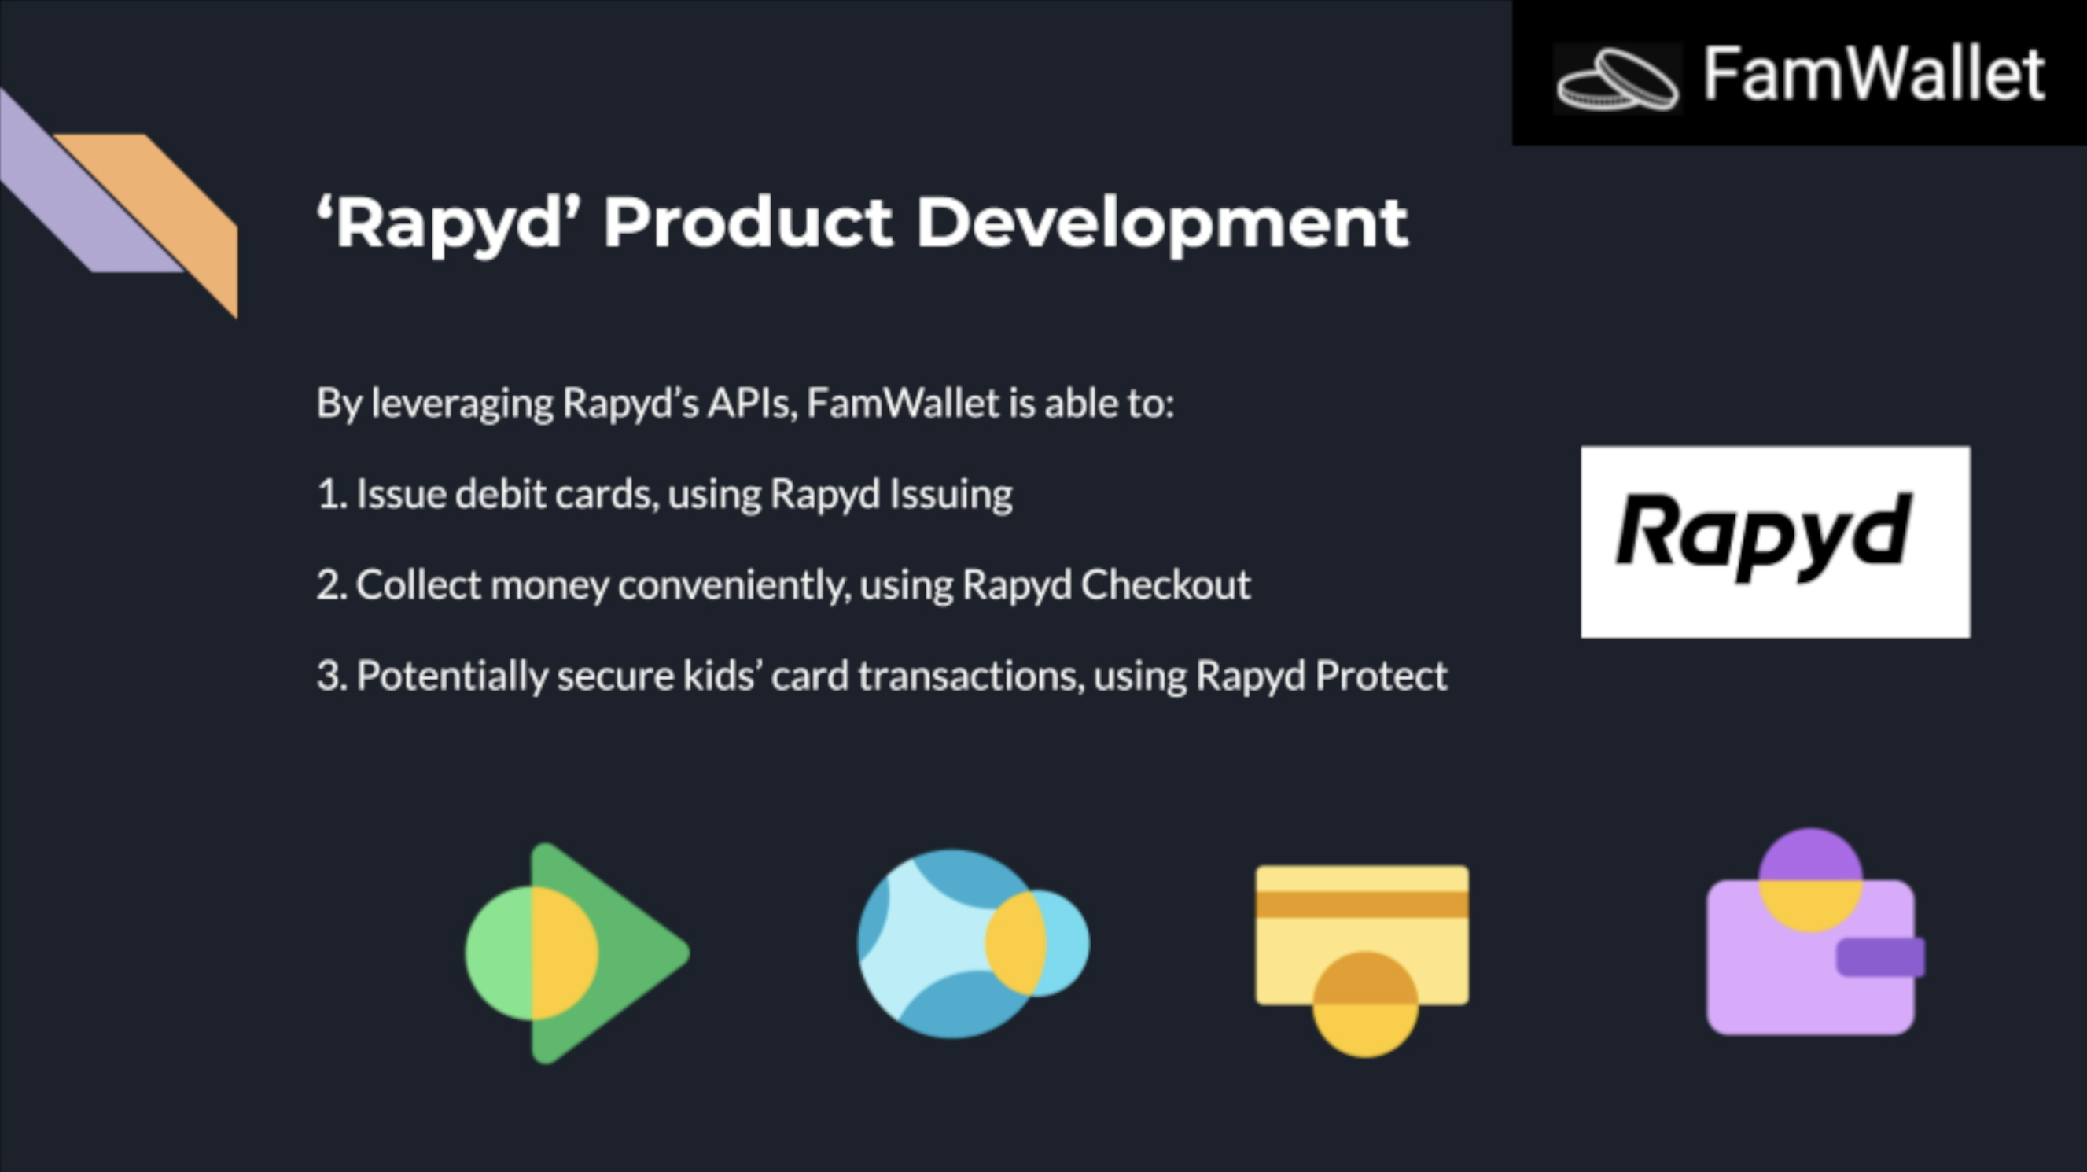Image resolution: width=2087 pixels, height=1172 pixels.
Task: Click the orange stripe on the card icon
Action: pyautogui.click(x=1361, y=904)
